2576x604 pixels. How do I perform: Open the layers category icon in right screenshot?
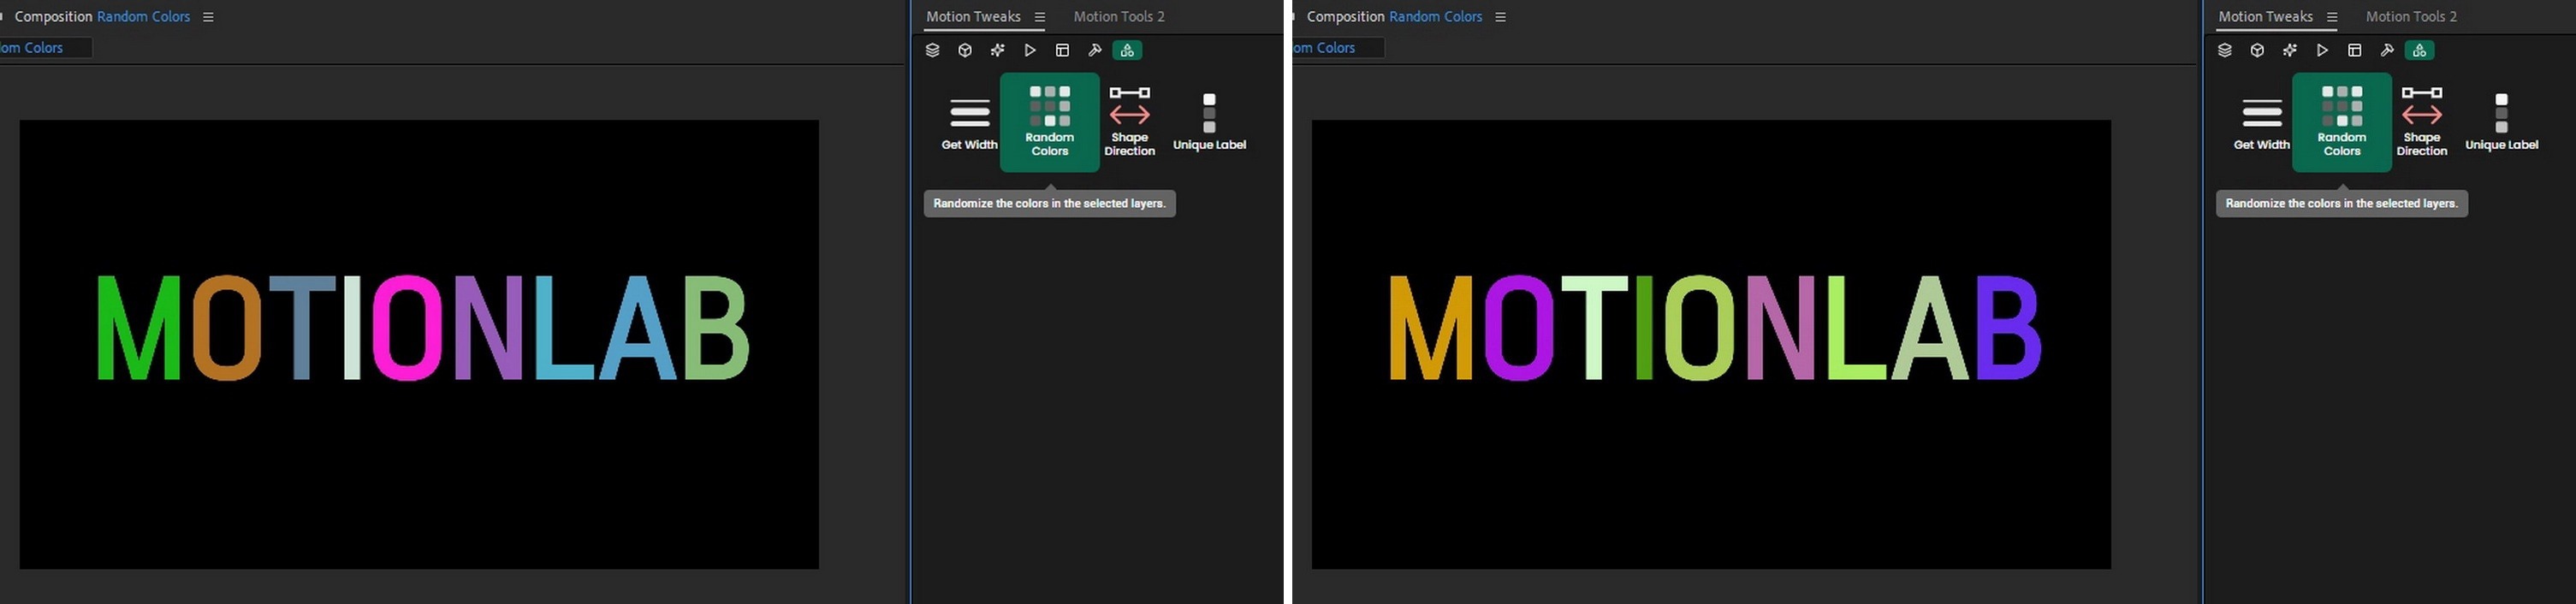(x=2224, y=50)
